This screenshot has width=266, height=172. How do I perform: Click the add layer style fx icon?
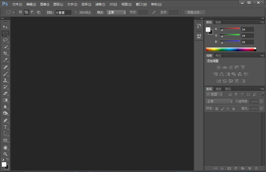222,168
